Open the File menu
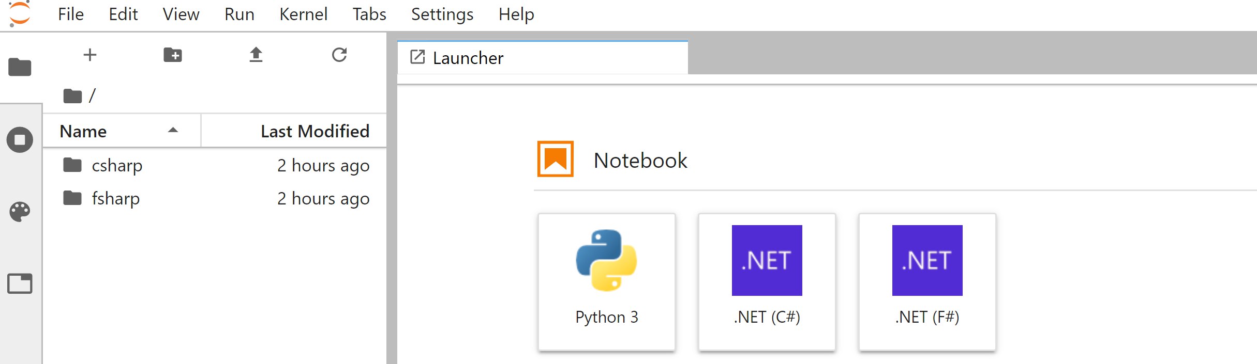 [71, 14]
